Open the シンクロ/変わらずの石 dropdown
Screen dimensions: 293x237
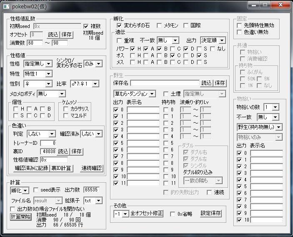coord(93,64)
